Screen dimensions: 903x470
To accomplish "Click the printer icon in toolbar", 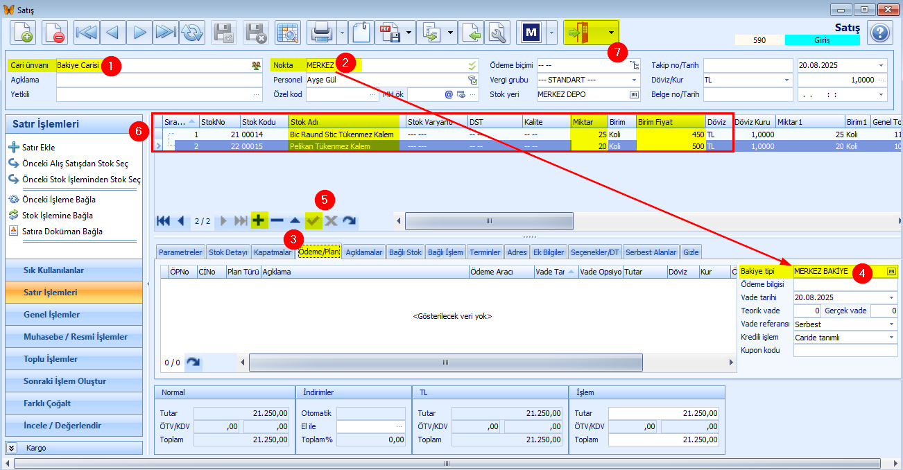I will (321, 33).
